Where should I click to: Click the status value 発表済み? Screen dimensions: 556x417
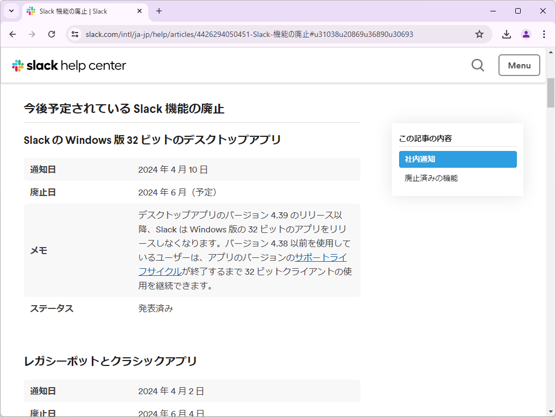[x=156, y=308]
